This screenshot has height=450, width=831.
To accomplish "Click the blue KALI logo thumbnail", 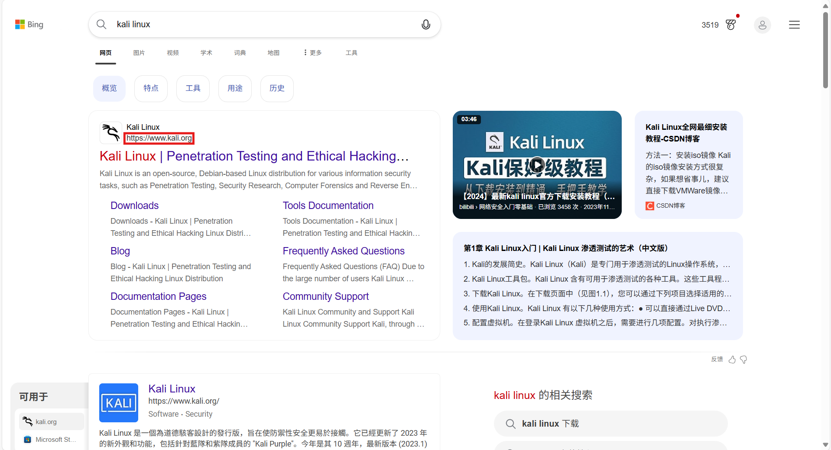I will click(x=119, y=403).
